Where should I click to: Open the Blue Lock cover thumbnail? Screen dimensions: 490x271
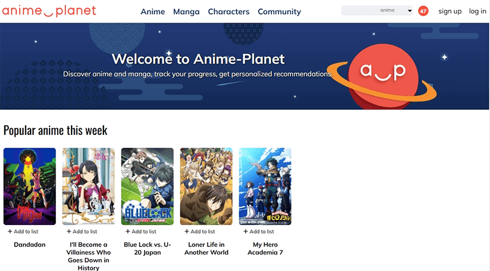(147, 186)
